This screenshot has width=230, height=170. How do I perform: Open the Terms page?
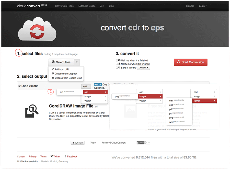43,156
